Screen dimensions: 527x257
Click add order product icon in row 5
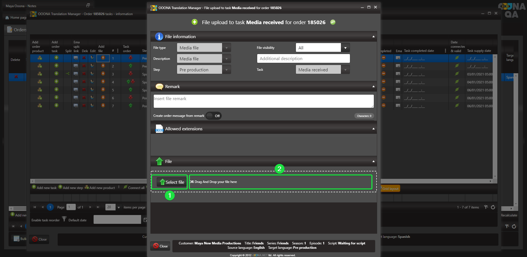(40, 90)
